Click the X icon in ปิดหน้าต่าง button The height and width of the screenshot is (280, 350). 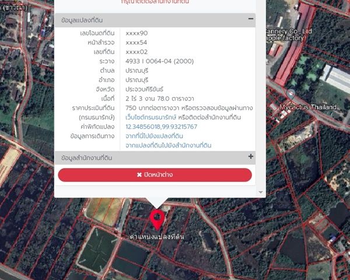[x=139, y=175]
